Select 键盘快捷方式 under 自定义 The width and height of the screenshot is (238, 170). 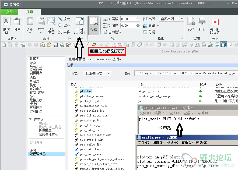(x=48, y=134)
